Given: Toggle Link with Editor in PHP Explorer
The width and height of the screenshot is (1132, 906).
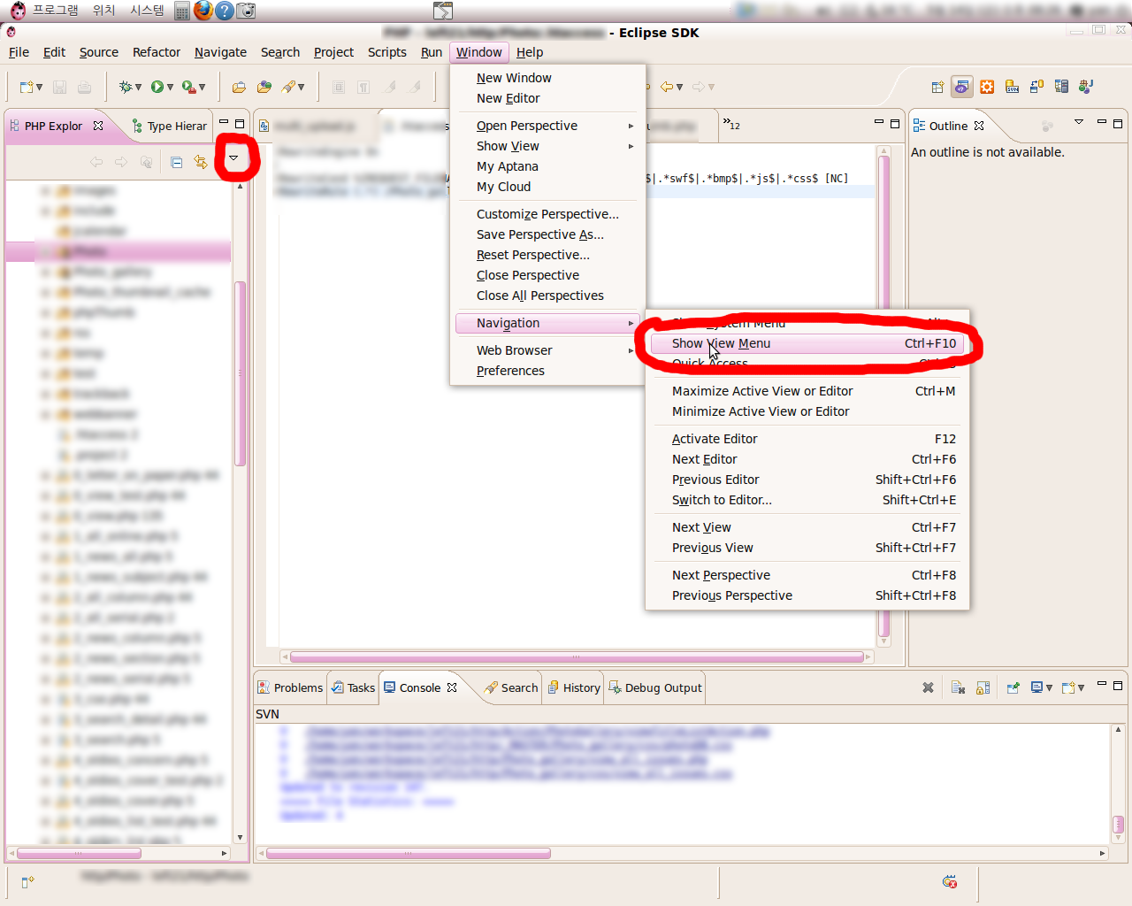Looking at the screenshot, I should (201, 162).
